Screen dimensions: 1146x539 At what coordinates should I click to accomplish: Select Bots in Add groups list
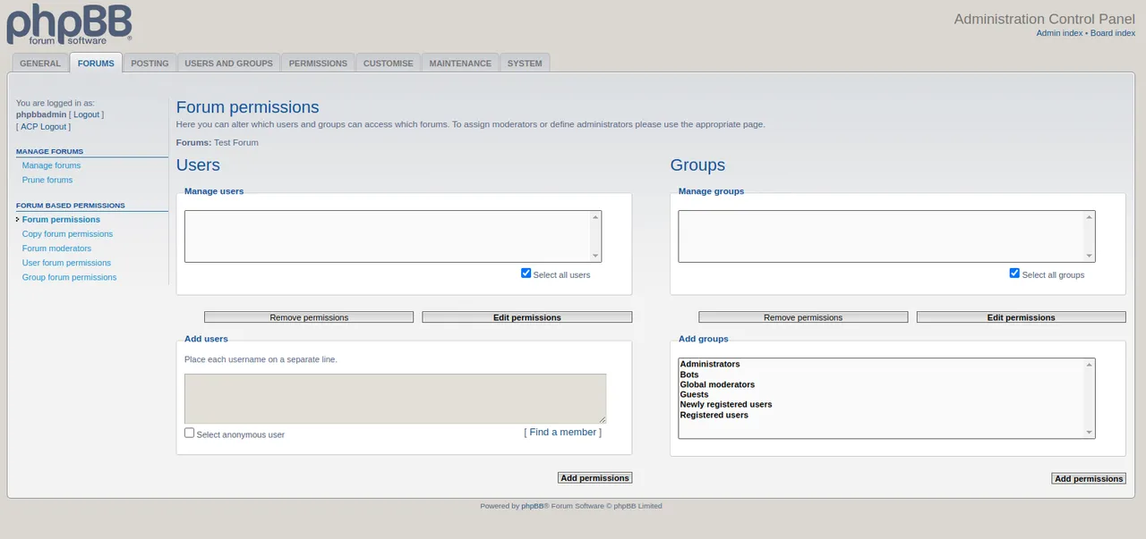pos(882,375)
